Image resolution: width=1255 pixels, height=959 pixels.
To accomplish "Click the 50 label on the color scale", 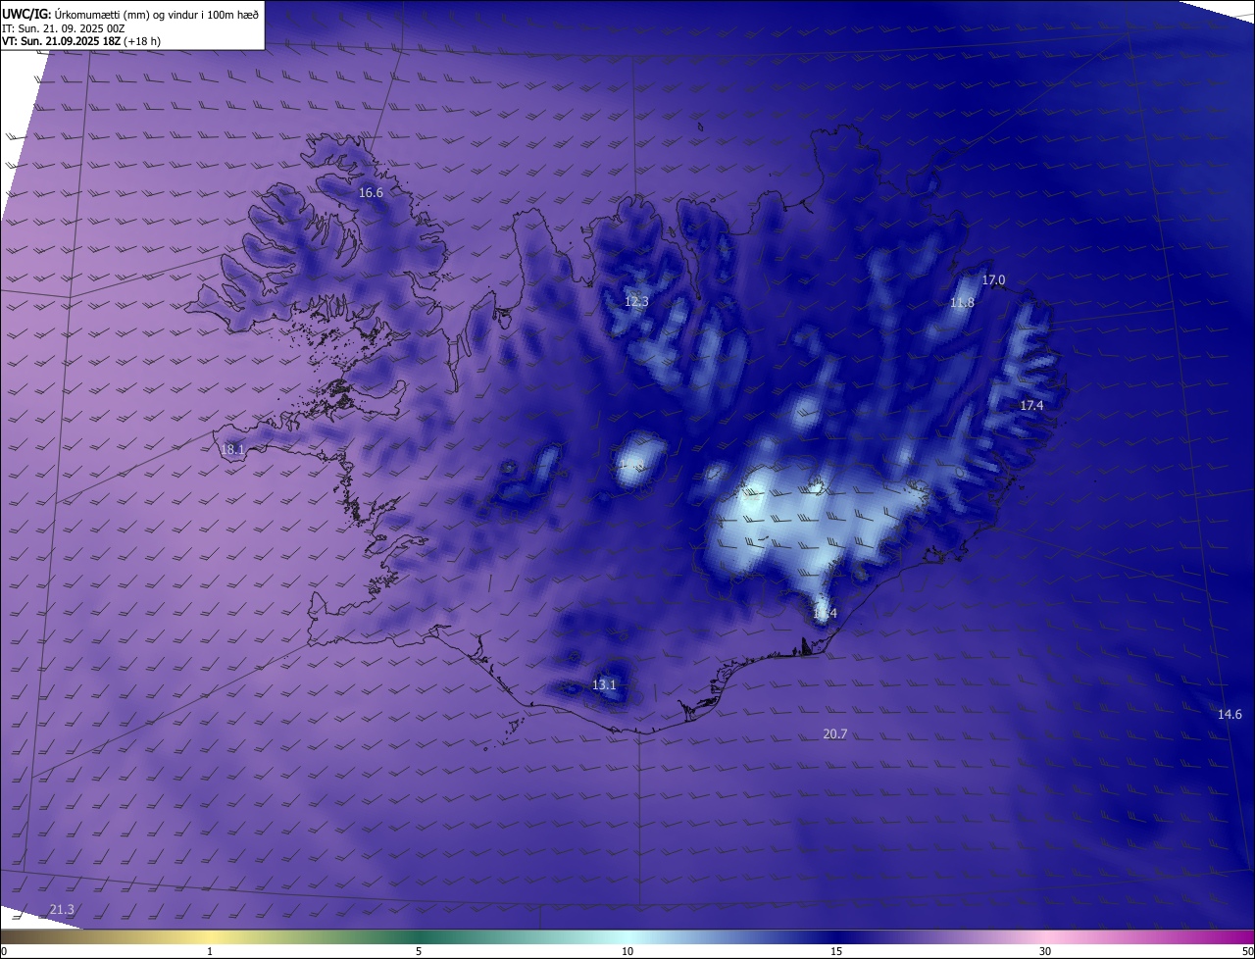I will tap(1247, 951).
